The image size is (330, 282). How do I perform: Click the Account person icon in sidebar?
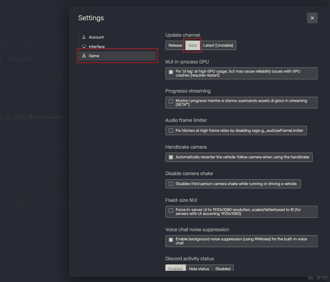click(84, 37)
